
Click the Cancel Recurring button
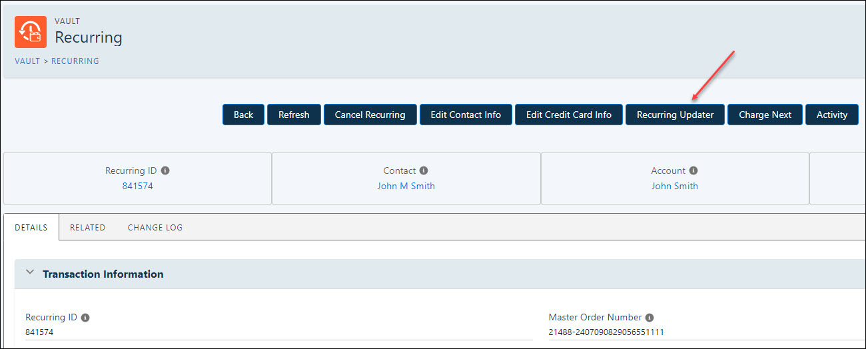click(370, 115)
